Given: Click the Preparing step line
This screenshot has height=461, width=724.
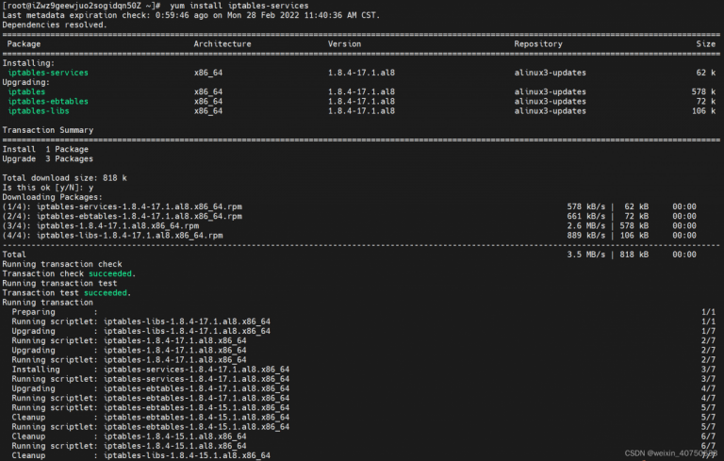Looking at the screenshot, I should tap(33, 311).
